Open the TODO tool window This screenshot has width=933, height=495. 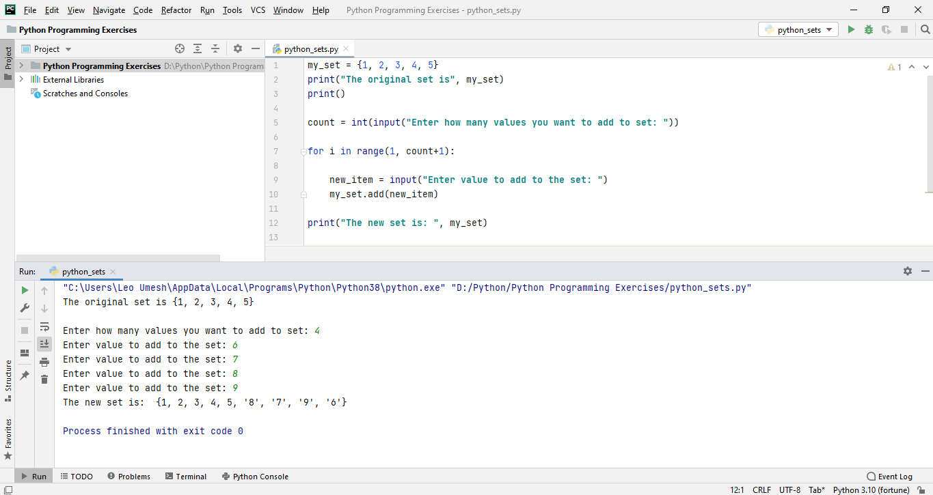(x=76, y=477)
